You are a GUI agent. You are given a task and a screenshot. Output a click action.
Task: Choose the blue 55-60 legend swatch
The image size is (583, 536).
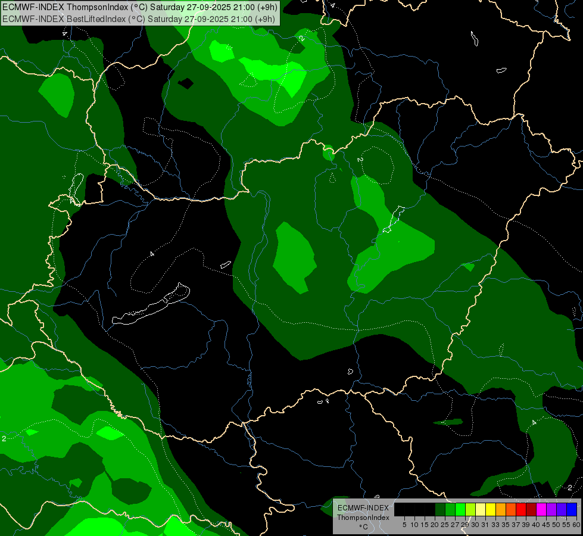572,509
